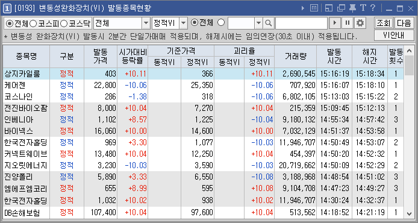Click the window title 변동성완화장치(VI) 발동종목현황

[x=95, y=8]
